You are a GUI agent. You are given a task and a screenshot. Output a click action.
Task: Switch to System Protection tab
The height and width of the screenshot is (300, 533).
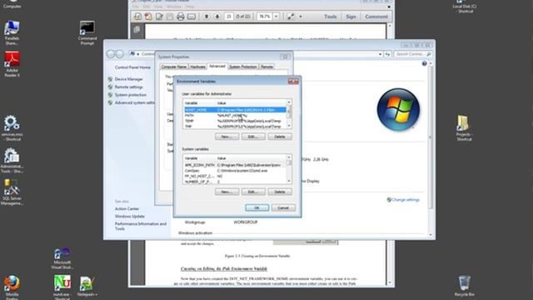coord(243,67)
